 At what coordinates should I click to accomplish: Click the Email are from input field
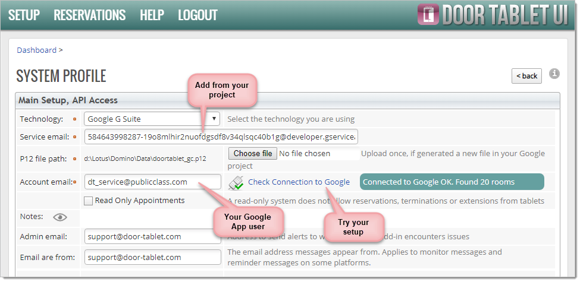pos(152,257)
